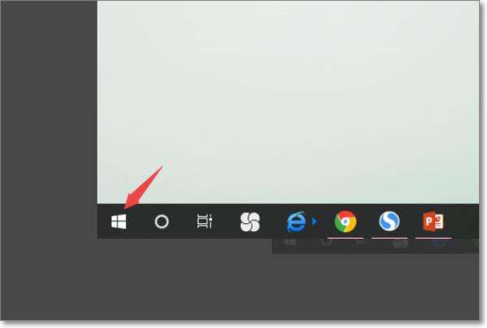Open Sogou browser from the taskbar
Viewport: 487px width, 328px height.
[389, 221]
